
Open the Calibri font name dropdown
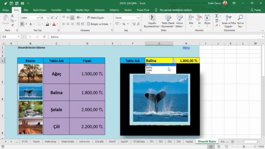point(38,18)
